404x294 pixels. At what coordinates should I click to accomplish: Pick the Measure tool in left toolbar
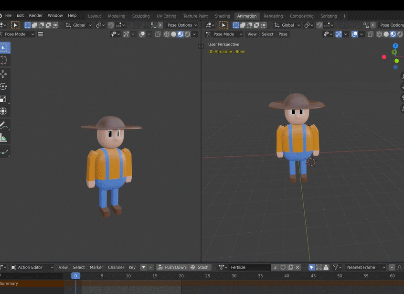coord(4,139)
